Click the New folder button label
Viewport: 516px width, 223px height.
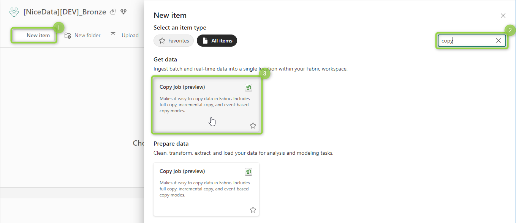tap(87, 35)
